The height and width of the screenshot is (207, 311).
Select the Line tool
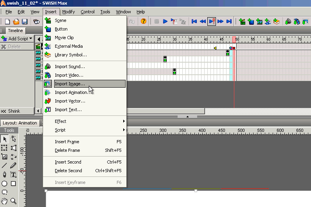4,166
